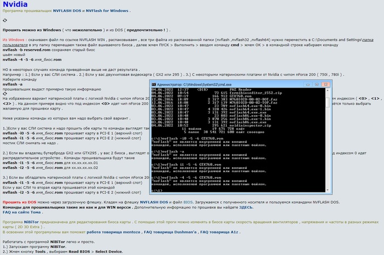Open the FAQ на сайте Тома link
384x255 pixels.
pyautogui.click(x=21, y=212)
